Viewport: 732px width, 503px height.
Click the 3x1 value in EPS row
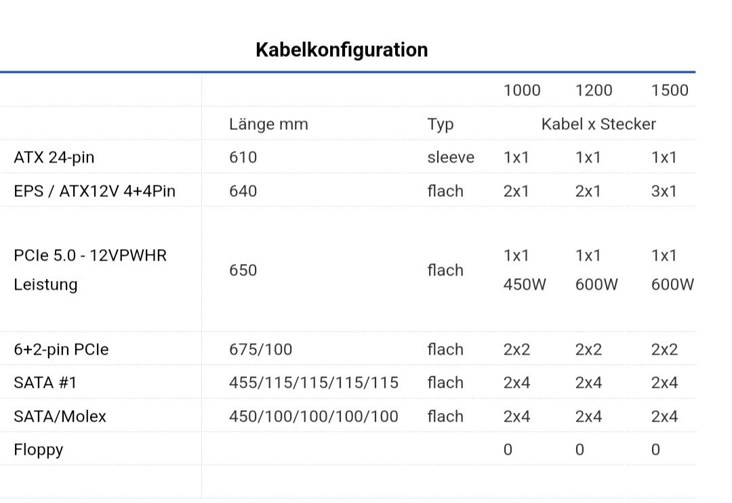pos(664,191)
